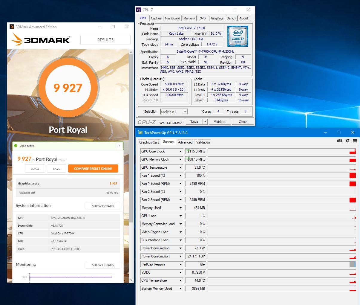
Task: Click COMPARE RESULT ONLINE button
Action: (x=93, y=169)
